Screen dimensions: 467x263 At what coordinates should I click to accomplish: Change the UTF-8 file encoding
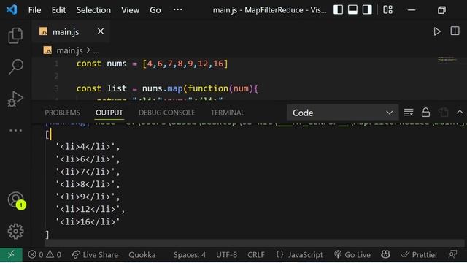tap(227, 255)
